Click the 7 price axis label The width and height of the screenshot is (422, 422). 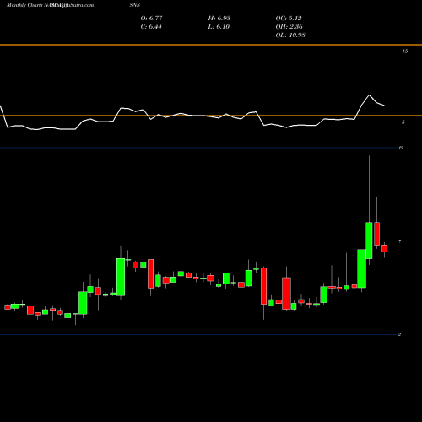[x=400, y=241]
